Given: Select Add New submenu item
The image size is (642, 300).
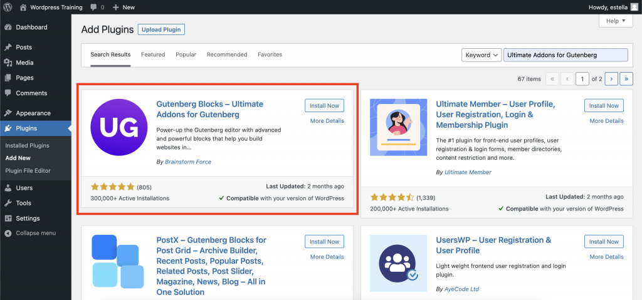Looking at the screenshot, I should (x=18, y=158).
